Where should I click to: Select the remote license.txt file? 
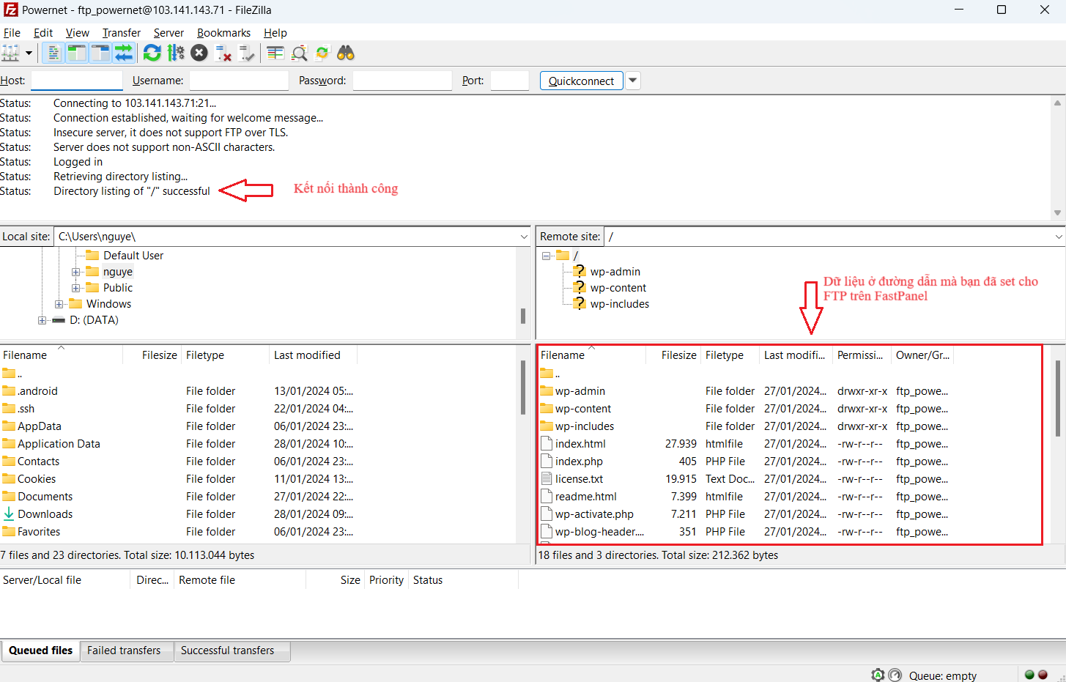pyautogui.click(x=579, y=479)
